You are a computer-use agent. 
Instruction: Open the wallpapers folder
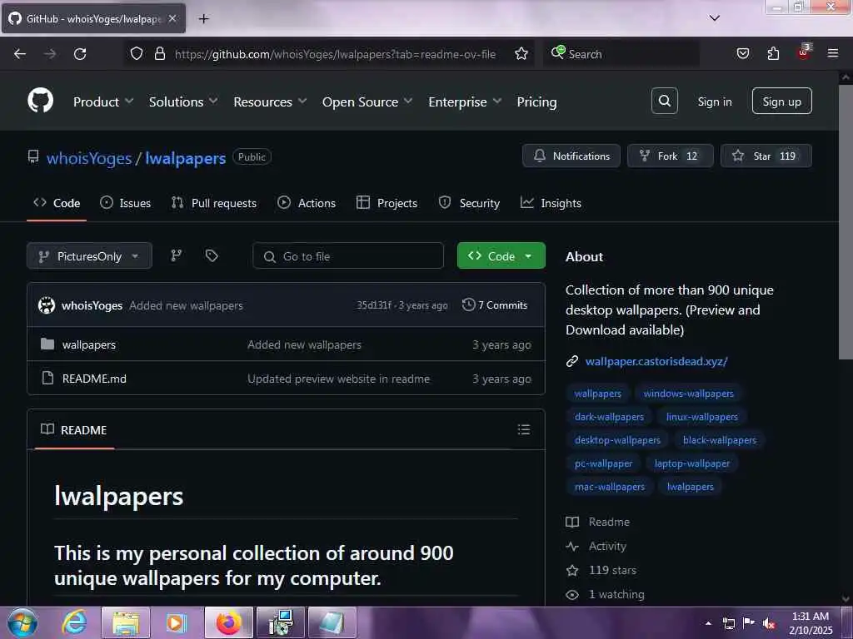(88, 344)
